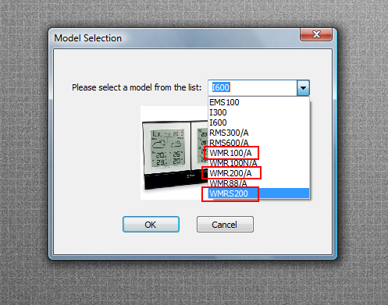The image size is (388, 305).
Task: Choose the highlighted WMRS200 entry
Action: tap(258, 193)
